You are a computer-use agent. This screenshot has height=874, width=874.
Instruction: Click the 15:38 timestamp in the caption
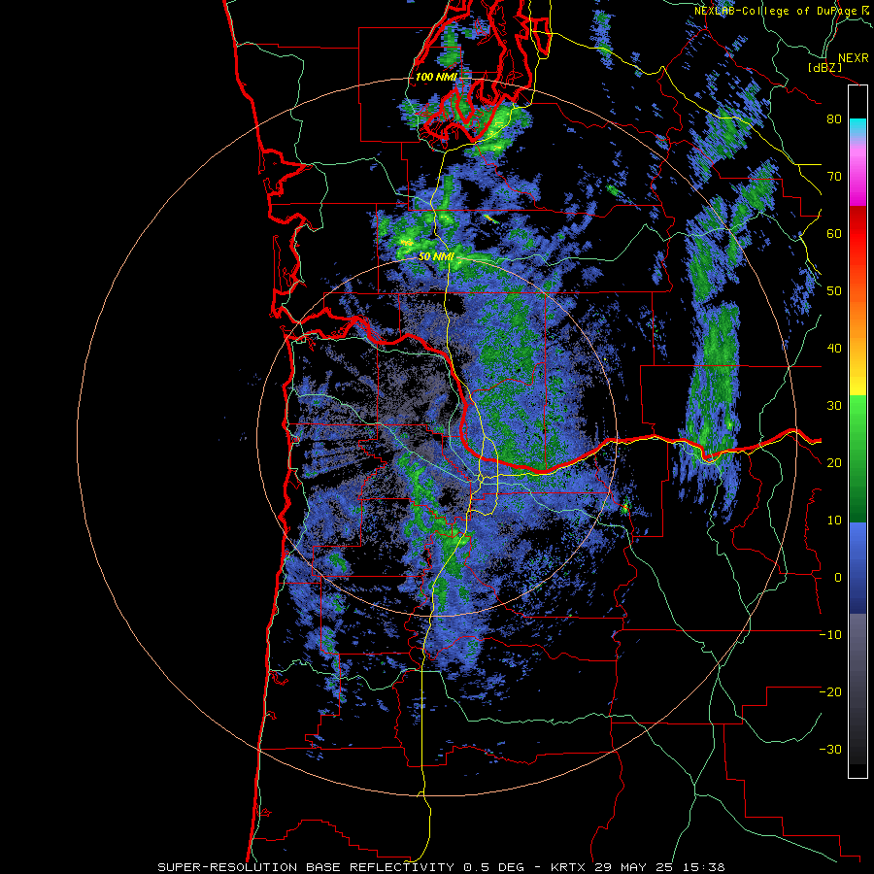705,867
